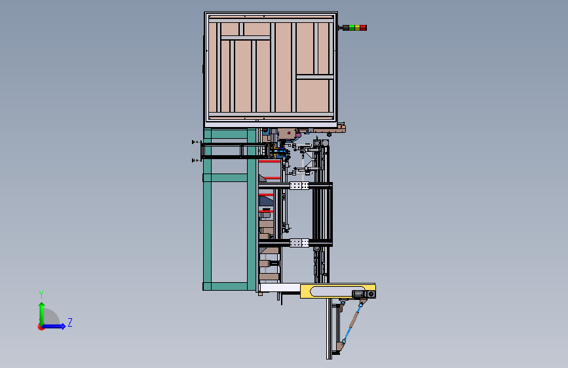Screen dimensions: 568x368
Task: Select the blue gas strut under the conveyor
Action: click(x=352, y=323)
